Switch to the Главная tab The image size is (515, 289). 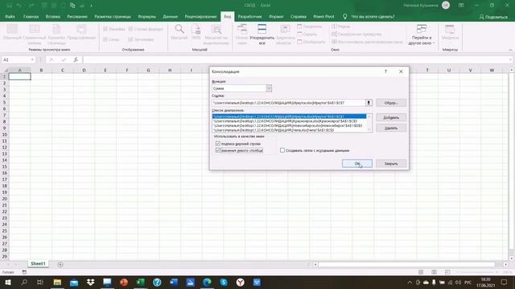tap(31, 16)
